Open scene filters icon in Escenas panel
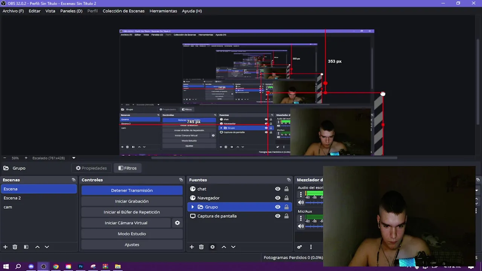This screenshot has height=271, width=482. point(26,247)
